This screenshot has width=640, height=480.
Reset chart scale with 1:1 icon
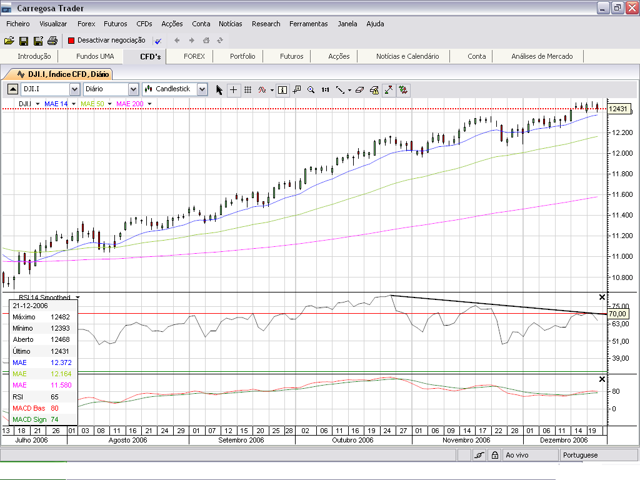pos(325,89)
